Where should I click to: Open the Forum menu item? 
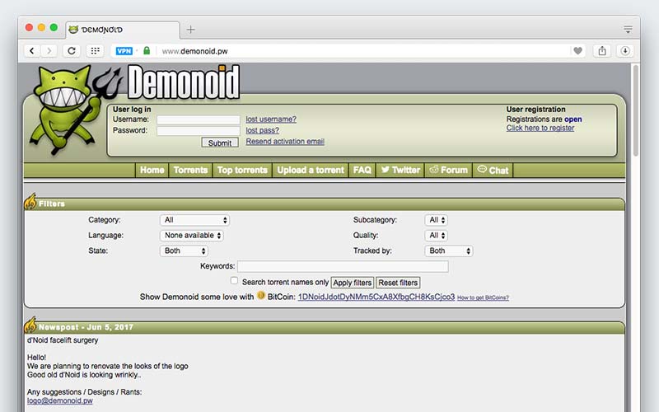pos(448,170)
